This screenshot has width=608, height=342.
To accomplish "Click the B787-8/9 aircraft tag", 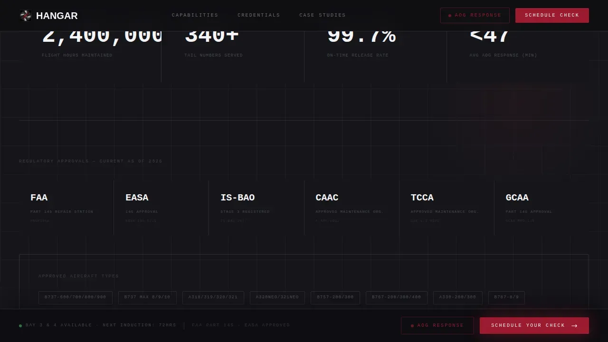I will coord(506,297).
